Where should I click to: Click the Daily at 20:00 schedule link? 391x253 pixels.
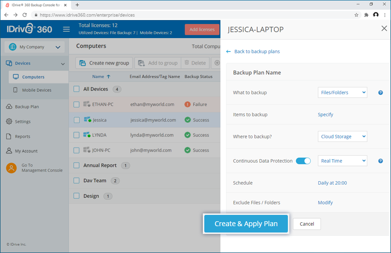pos(332,183)
